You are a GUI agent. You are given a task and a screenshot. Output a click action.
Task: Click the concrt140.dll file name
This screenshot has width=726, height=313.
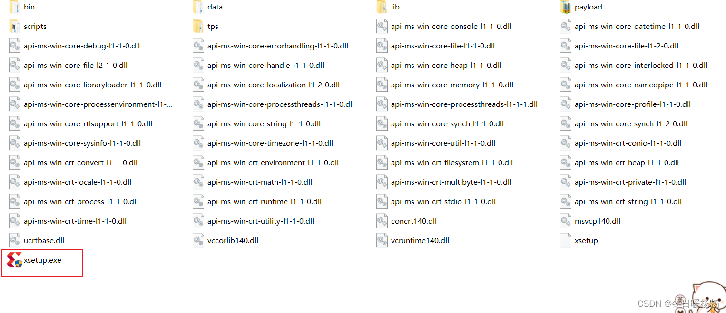point(414,221)
